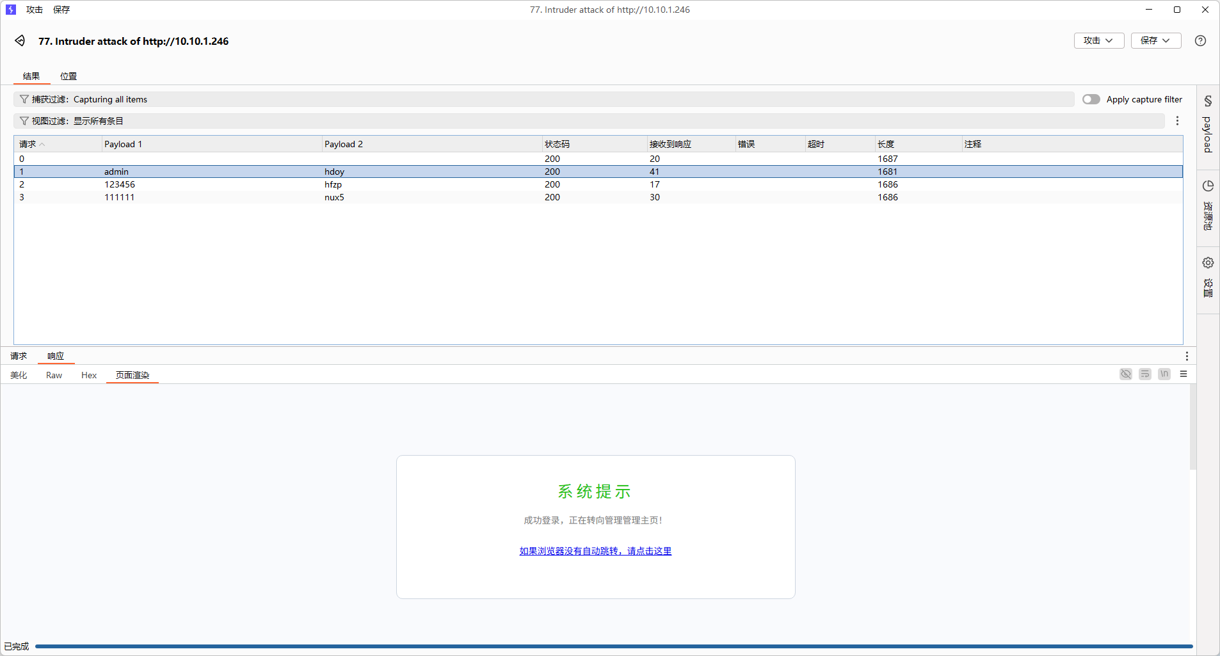Enable the Apply capture filter switch
Screen dimensions: 1220x656
pyautogui.click(x=1091, y=99)
